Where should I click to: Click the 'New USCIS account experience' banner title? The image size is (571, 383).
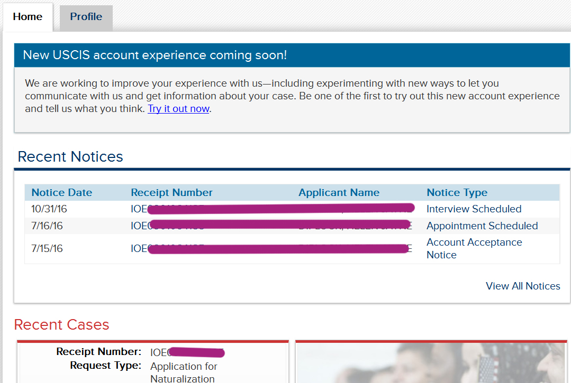[x=155, y=55]
